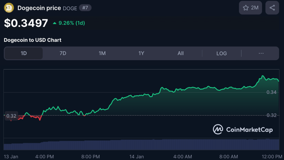284x160 pixels.
Task: Select the 1M timeframe tab
Action: (102, 53)
